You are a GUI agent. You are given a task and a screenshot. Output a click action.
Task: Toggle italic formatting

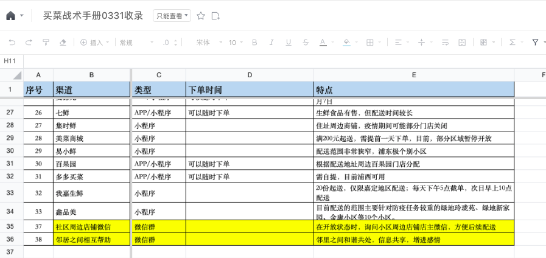coord(271,43)
